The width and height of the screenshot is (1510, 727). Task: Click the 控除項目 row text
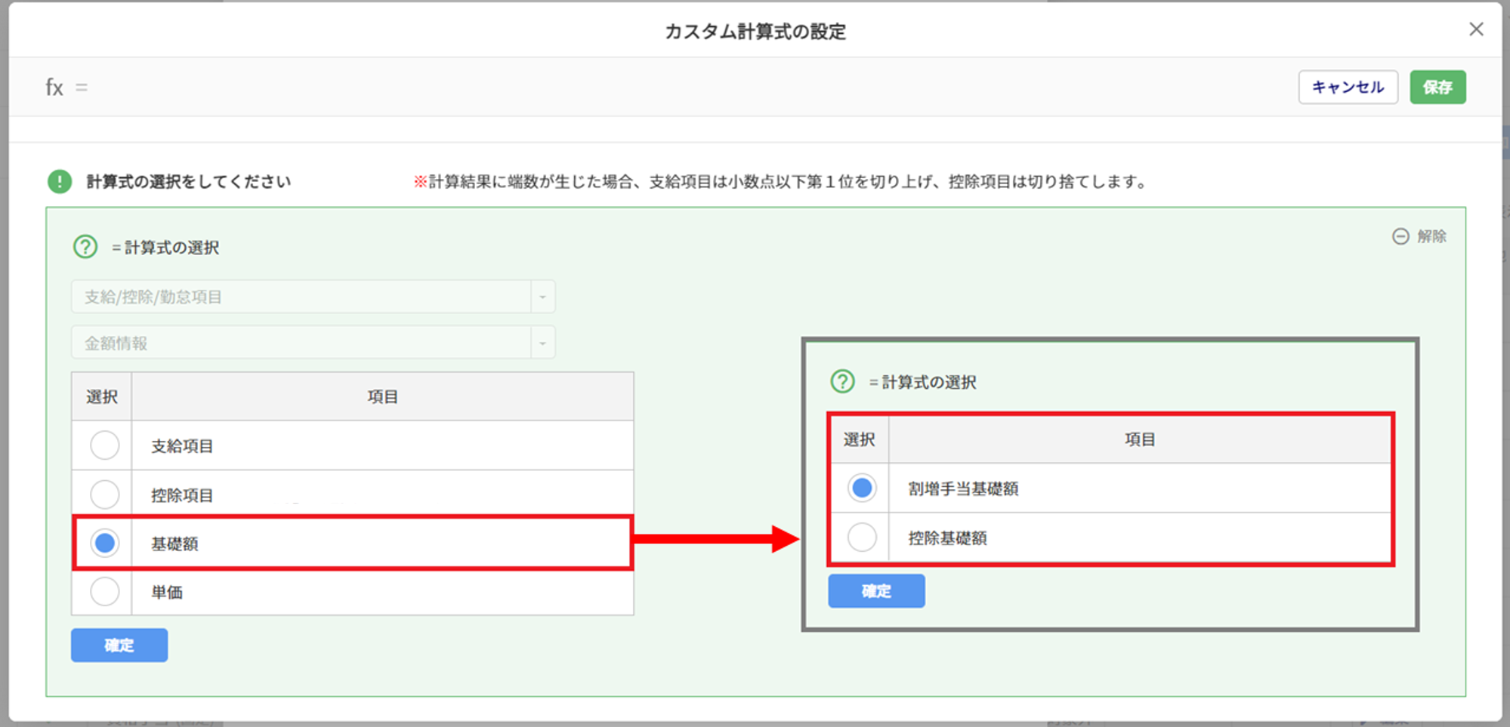click(x=182, y=495)
